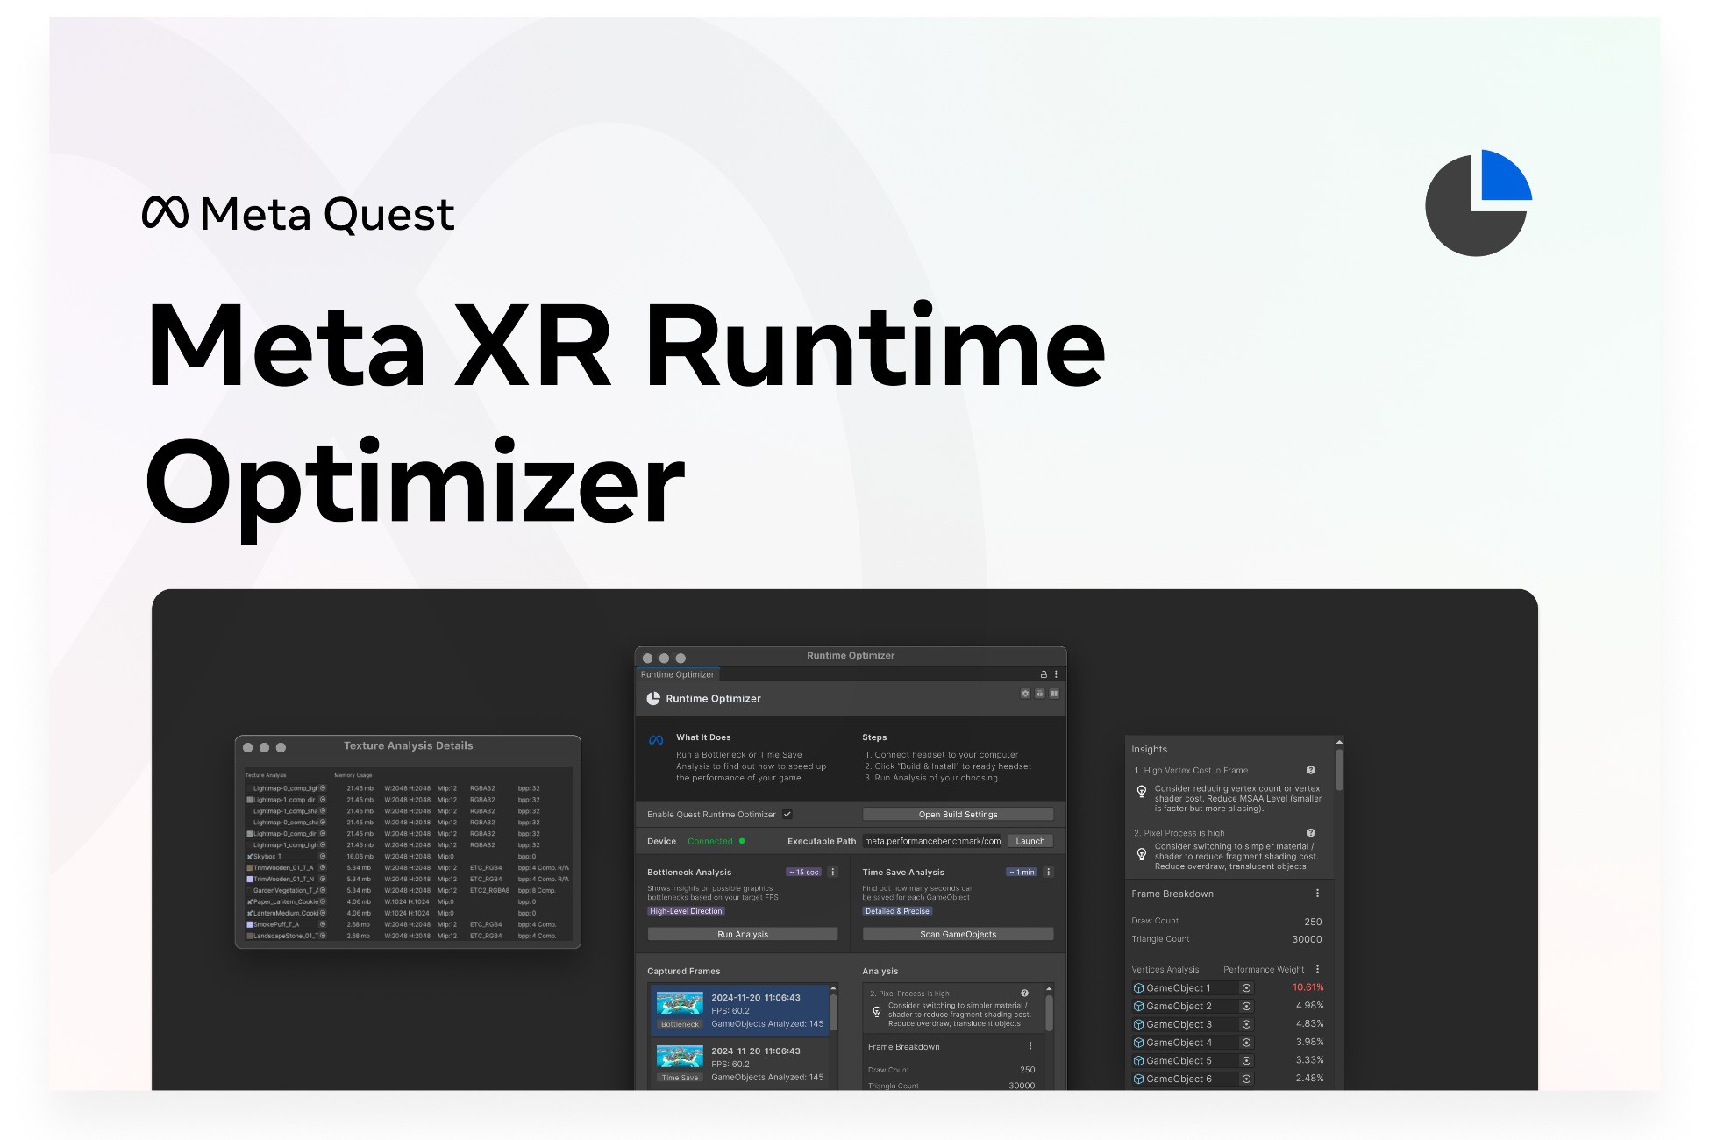Click the kebab menu beside Time Save Analysis
The image size is (1710, 1140).
click(x=1048, y=872)
